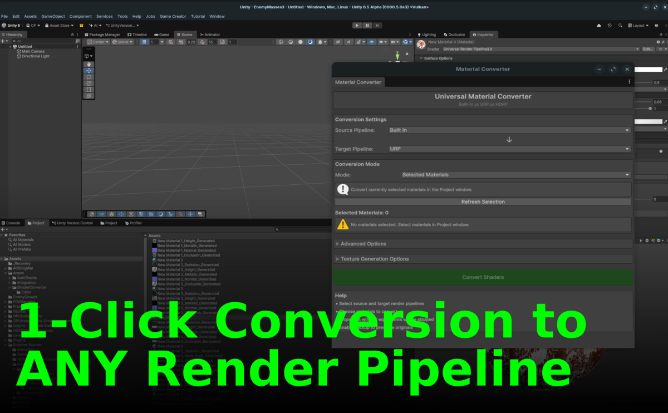Click the white base color swatch in Inspector
668x413 pixels.
pyautogui.click(x=649, y=70)
